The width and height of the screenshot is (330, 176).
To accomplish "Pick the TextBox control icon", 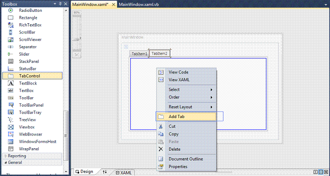I will pyautogui.click(x=11, y=91).
